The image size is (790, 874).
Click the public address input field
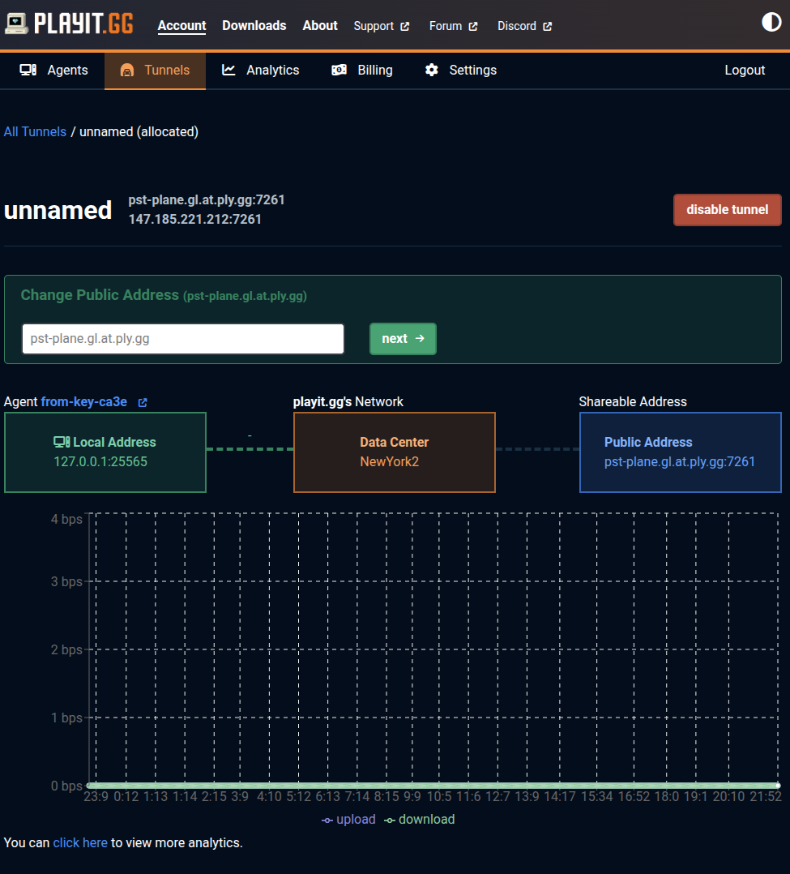[182, 338]
